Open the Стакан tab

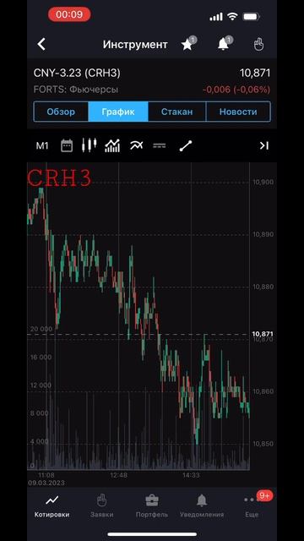pos(177,112)
